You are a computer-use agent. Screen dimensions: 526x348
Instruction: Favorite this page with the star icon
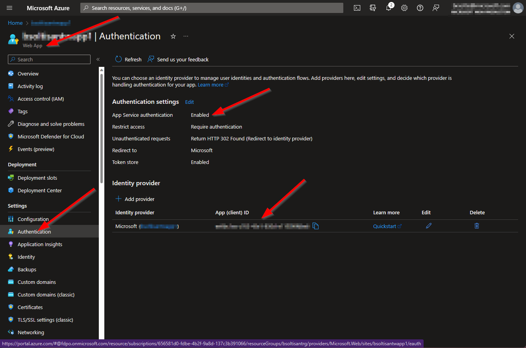click(x=173, y=36)
